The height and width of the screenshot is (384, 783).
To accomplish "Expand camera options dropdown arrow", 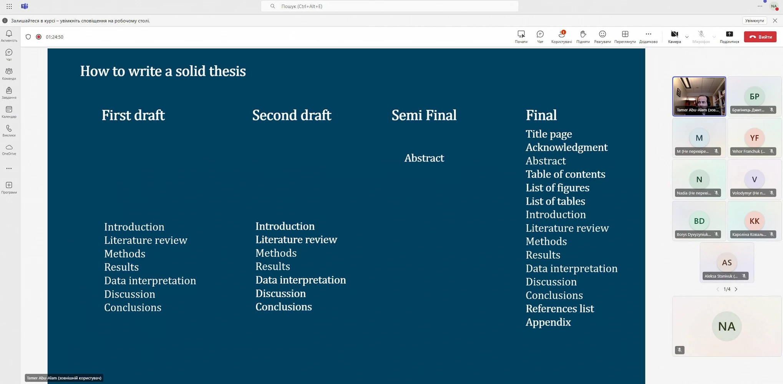I will (687, 37).
